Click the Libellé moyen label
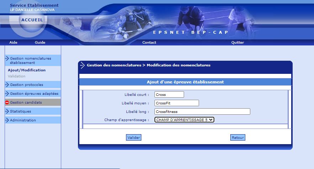314x169 pixels. [135, 103]
